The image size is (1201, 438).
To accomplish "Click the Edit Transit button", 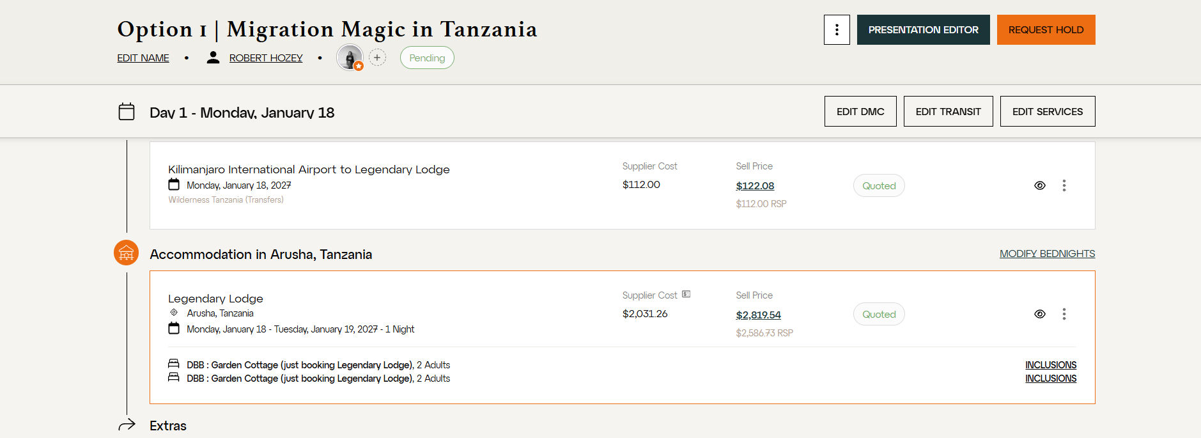I will tap(948, 111).
